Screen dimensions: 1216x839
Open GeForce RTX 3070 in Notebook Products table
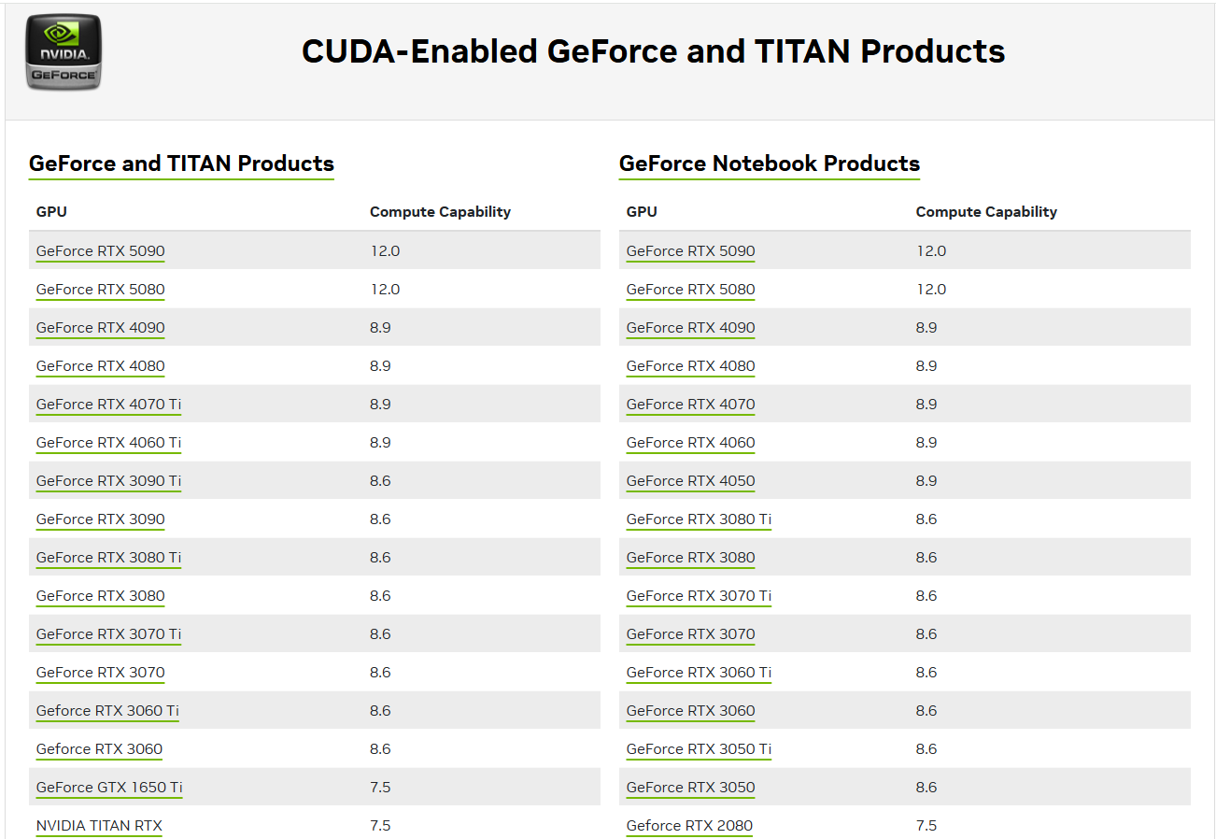coord(690,633)
